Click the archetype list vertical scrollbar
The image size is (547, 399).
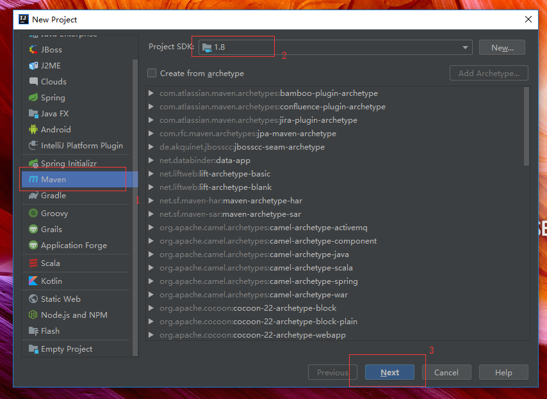527,127
